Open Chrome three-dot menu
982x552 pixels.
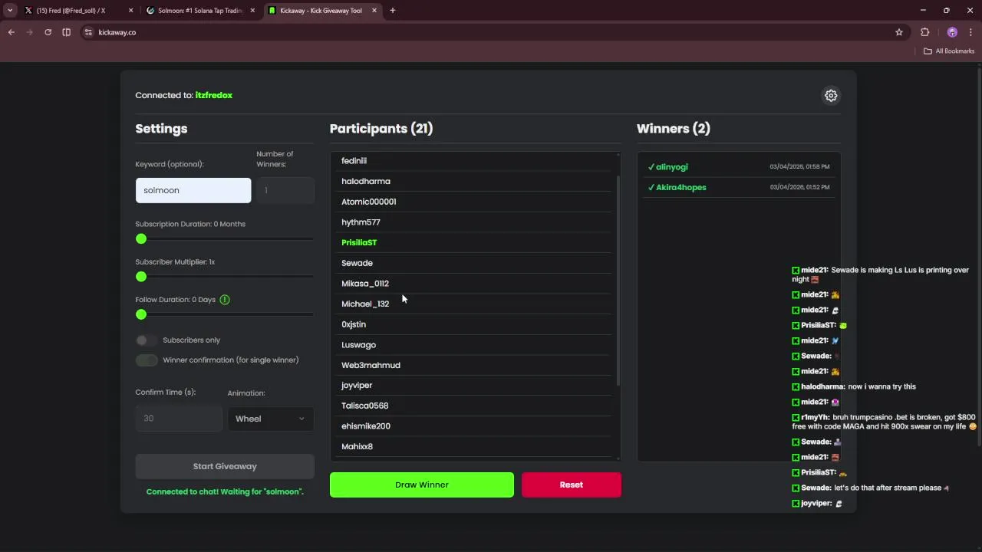(970, 32)
